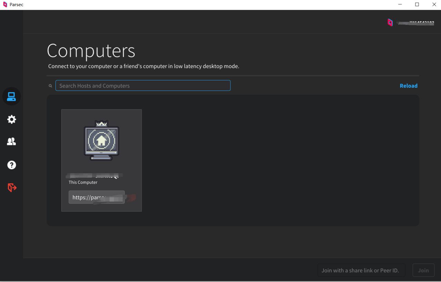The height and width of the screenshot is (282, 441).
Task: Open the Computers tab in sidebar
Action: (x=11, y=96)
